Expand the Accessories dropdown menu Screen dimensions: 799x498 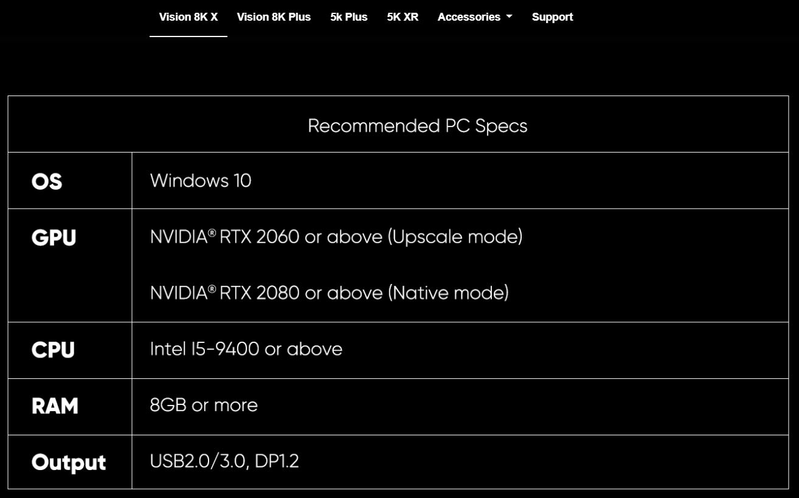pos(475,17)
